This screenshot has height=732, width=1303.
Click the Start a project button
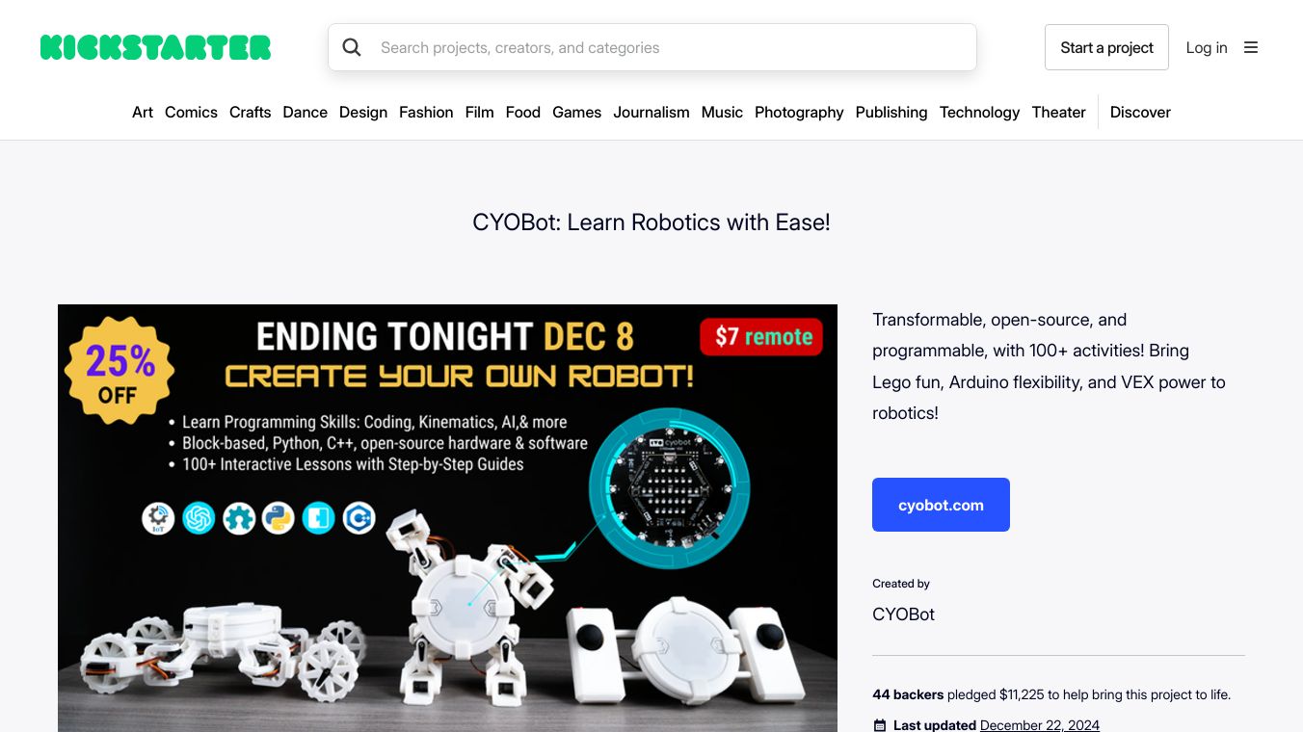[x=1106, y=47]
